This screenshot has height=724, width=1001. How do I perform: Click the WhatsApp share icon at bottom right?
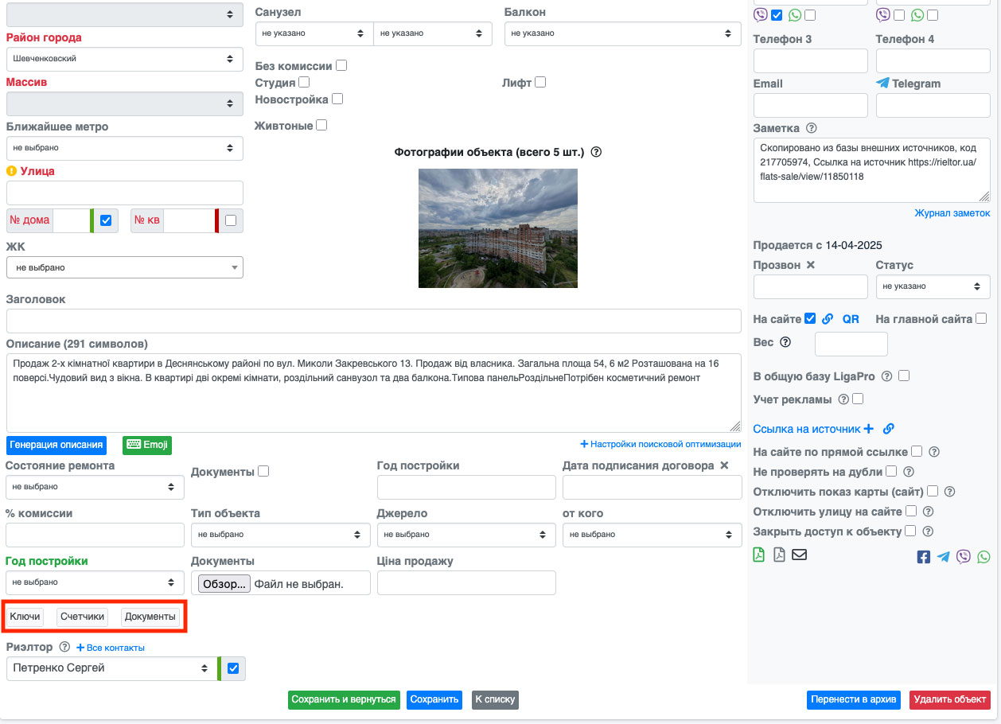pos(984,557)
